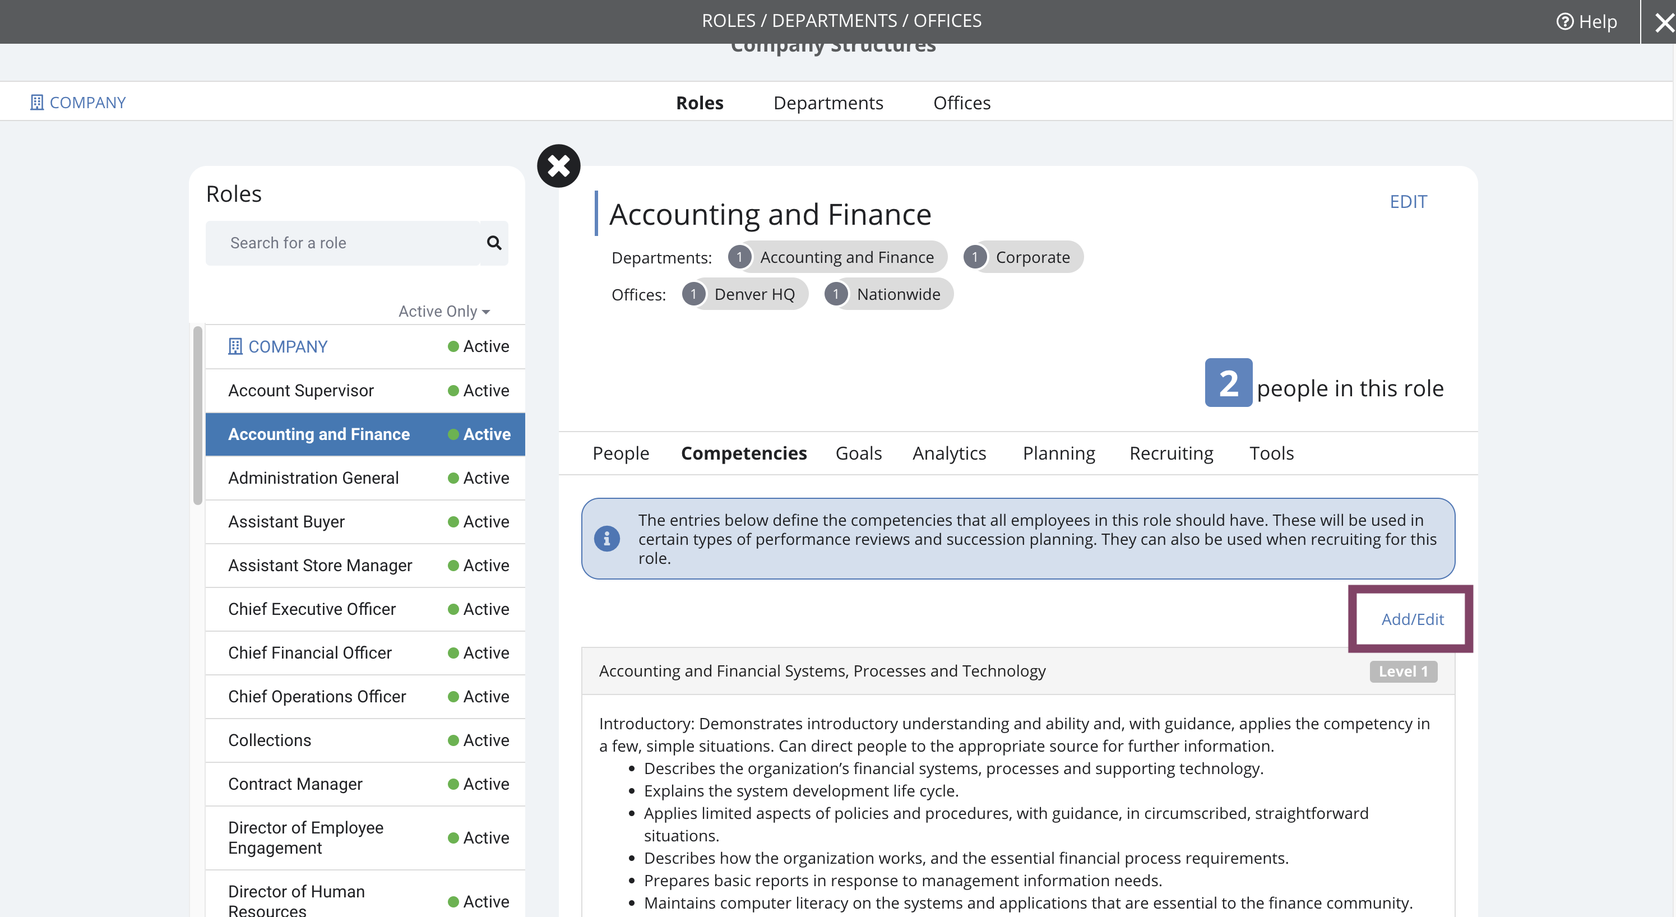
Task: Switch to the Offices top tab
Action: click(962, 103)
